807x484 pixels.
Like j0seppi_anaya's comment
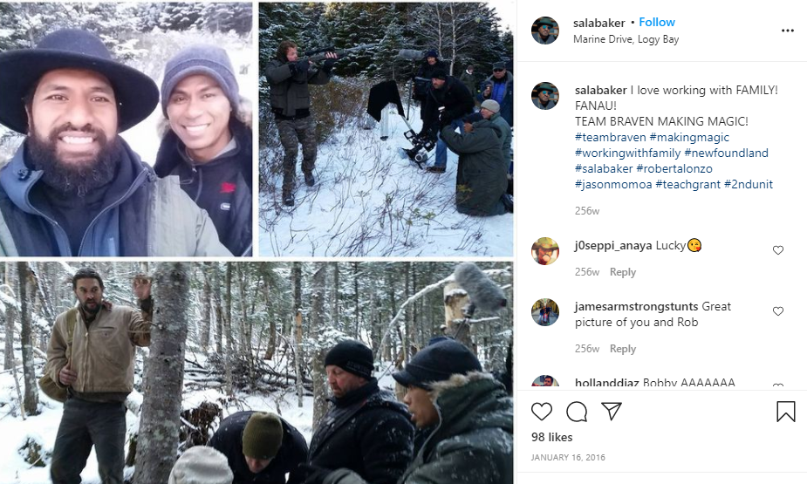[778, 250]
